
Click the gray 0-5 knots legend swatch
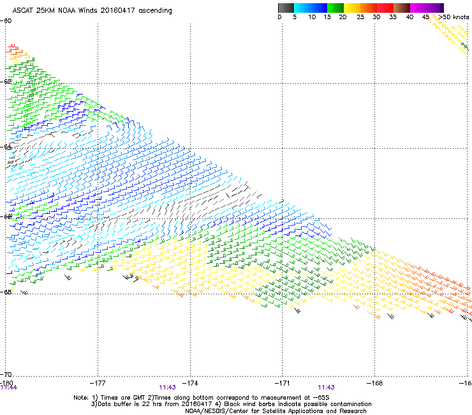pyautogui.click(x=286, y=8)
